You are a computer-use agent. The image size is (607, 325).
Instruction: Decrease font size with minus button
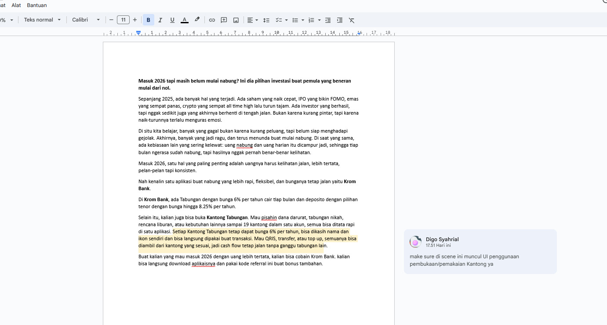tap(112, 20)
